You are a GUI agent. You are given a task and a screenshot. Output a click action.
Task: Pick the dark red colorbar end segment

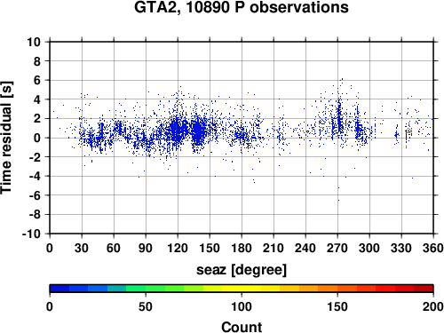click(x=424, y=289)
